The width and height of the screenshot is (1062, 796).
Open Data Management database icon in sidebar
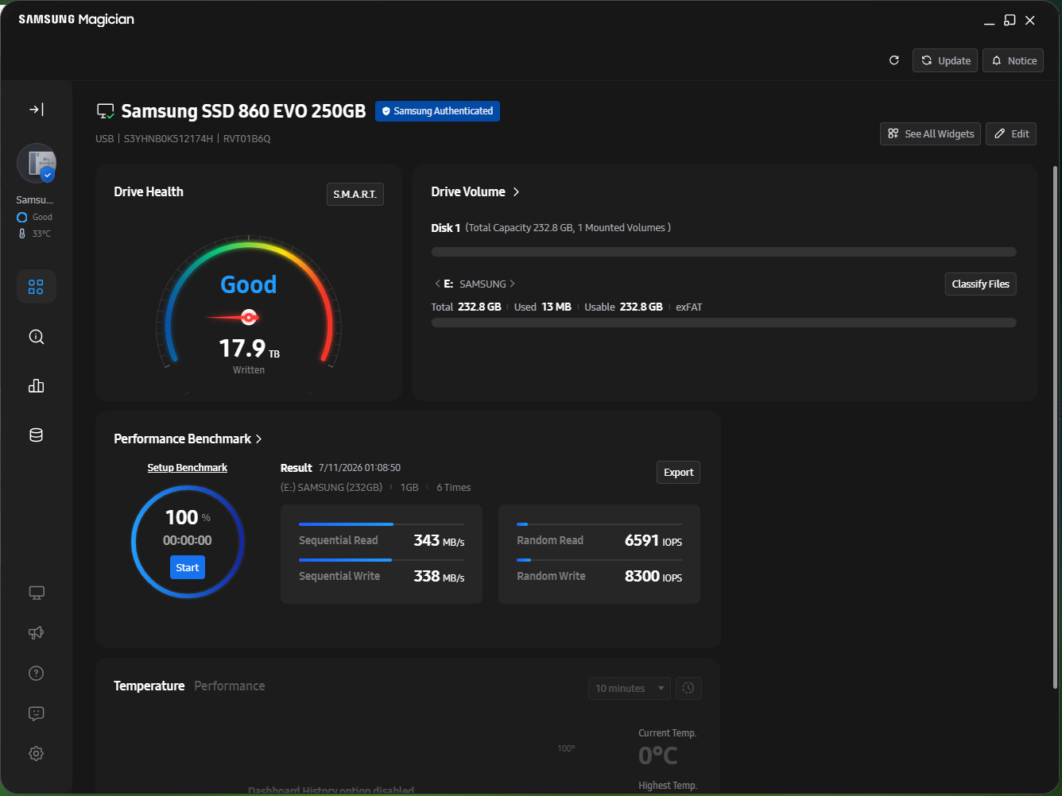tap(37, 435)
